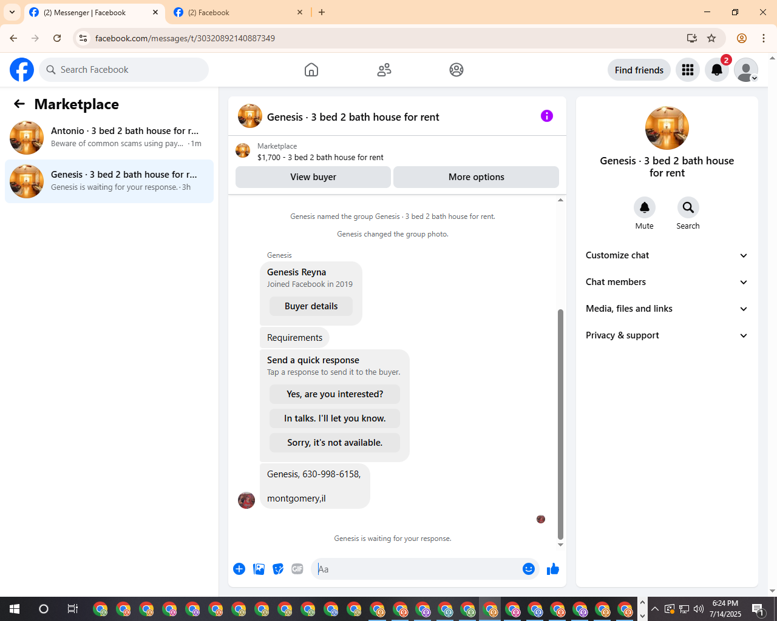Viewport: 777px width, 621px height.
Task: View site information icon in address bar
Action: pyautogui.click(x=84, y=38)
